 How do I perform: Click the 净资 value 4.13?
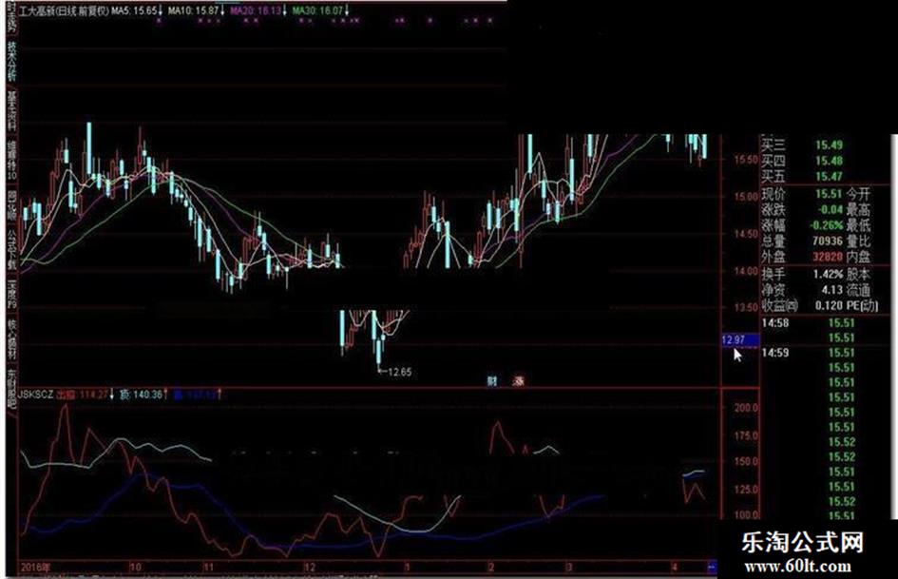click(832, 290)
